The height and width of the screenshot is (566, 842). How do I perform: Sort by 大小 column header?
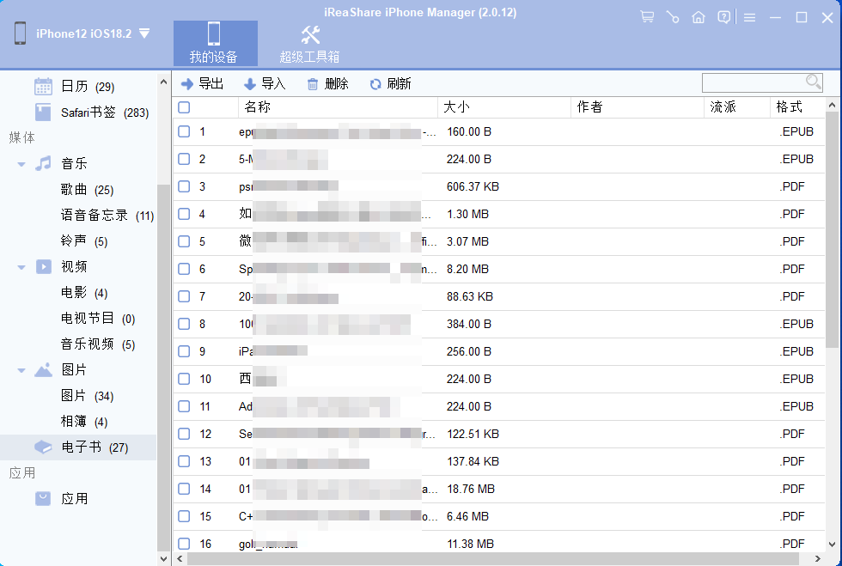point(504,107)
